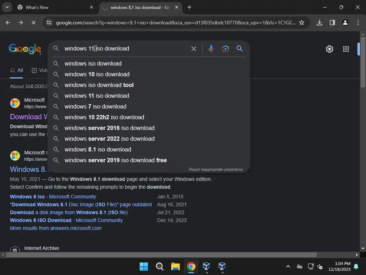Open File Explorer from taskbar
This screenshot has width=366, height=275.
175,266
